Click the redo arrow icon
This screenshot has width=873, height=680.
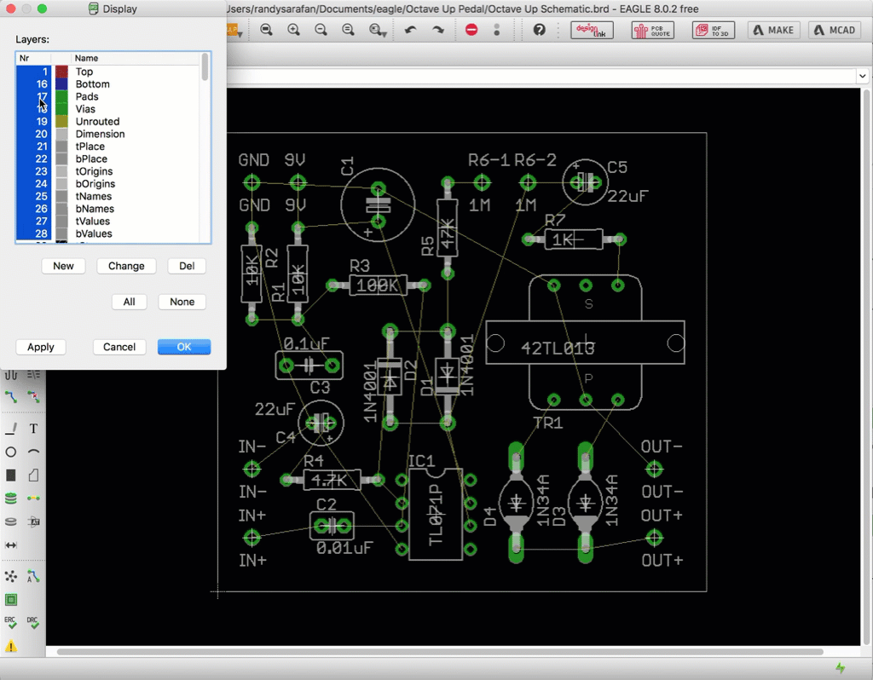(x=438, y=30)
